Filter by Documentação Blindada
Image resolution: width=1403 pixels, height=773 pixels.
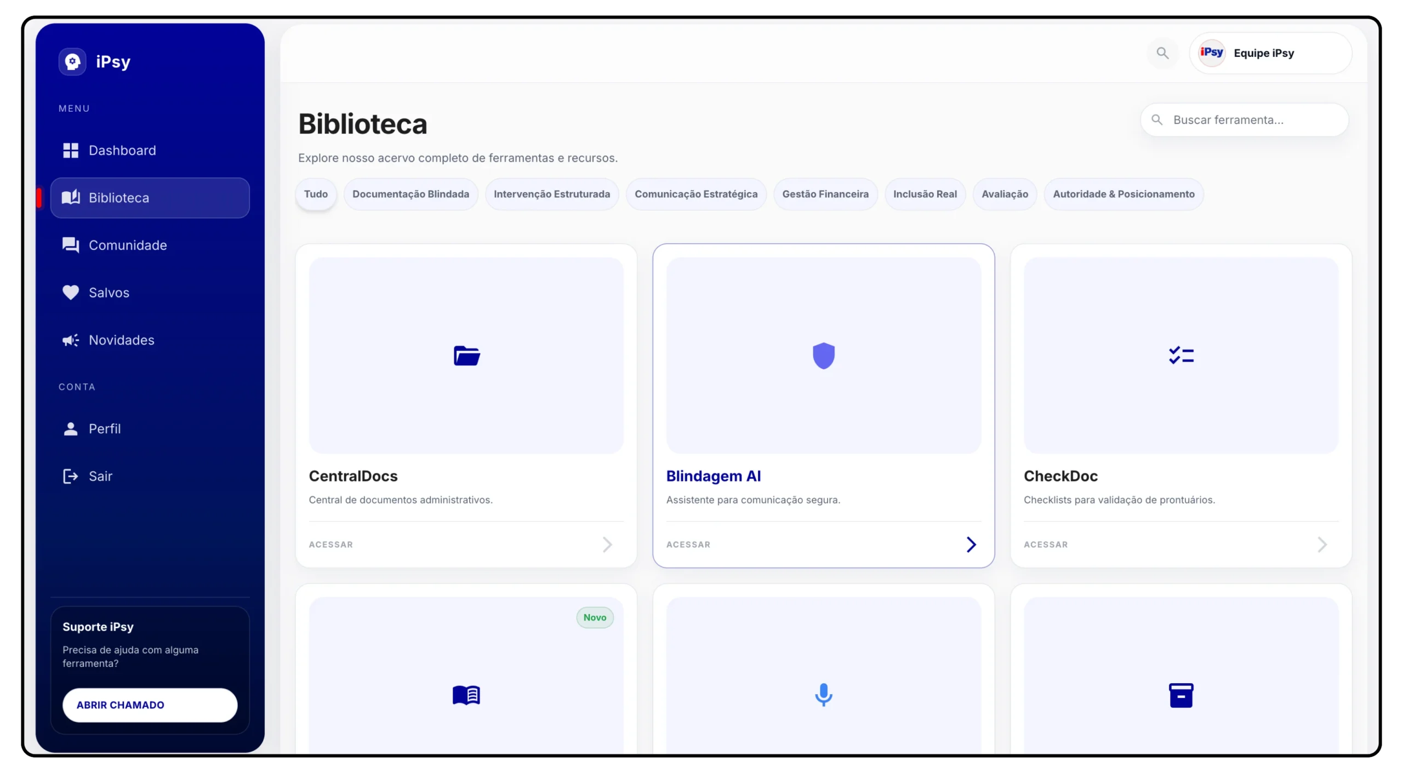click(410, 194)
